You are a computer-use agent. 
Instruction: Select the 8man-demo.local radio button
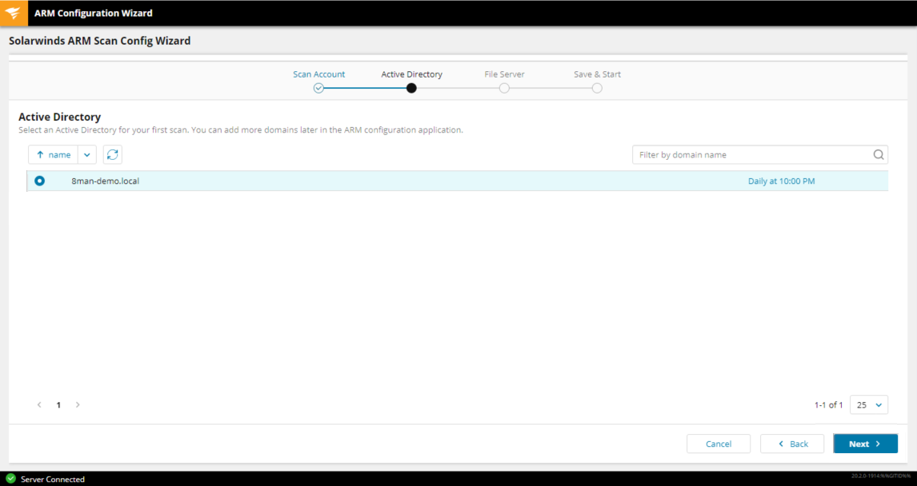pyautogui.click(x=40, y=181)
